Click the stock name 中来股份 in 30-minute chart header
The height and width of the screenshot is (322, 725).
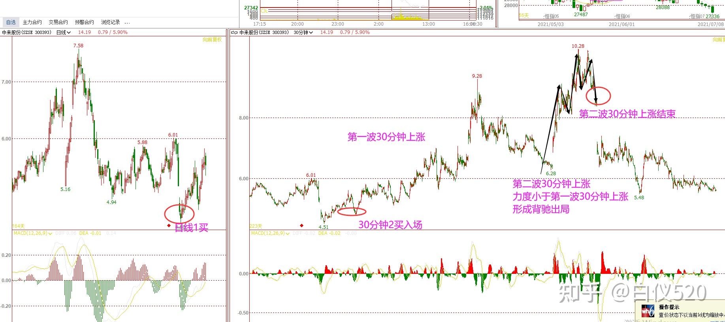point(249,32)
